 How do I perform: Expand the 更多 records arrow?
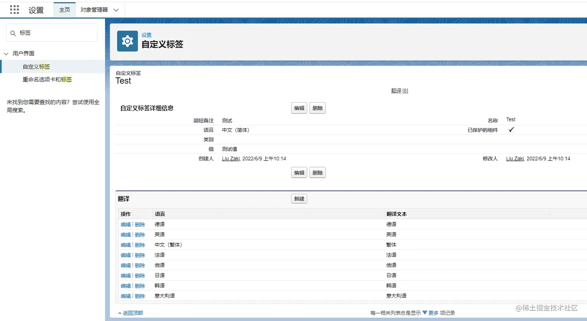coord(425,312)
